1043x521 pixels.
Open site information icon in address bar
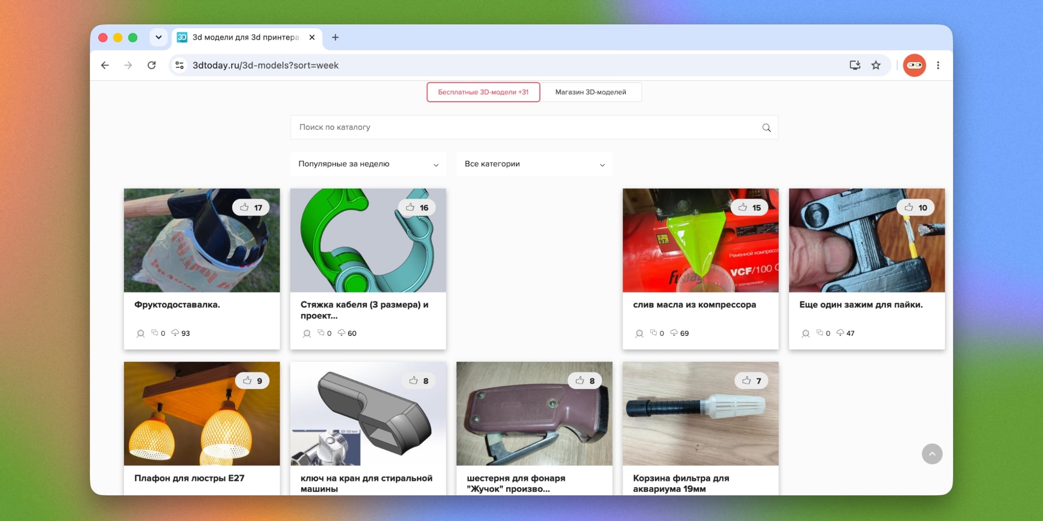point(180,65)
